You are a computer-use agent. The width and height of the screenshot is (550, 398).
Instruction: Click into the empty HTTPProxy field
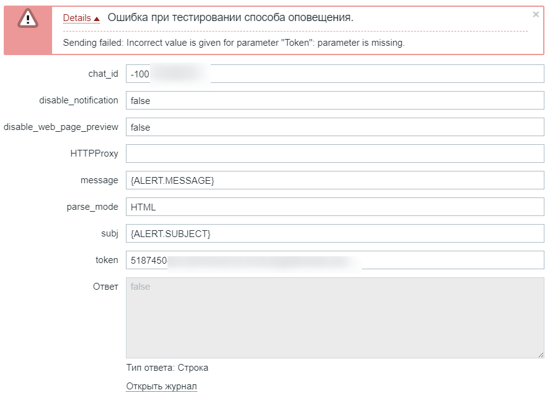(x=335, y=154)
